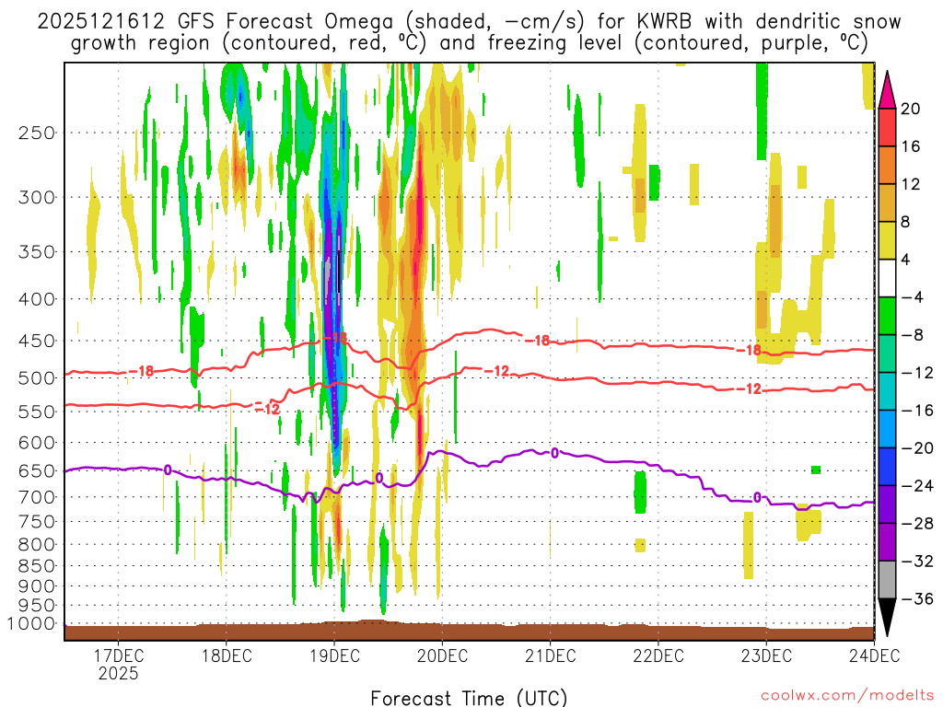Click the 17DEC 2025 time axis label
Viewport: 943px width, 707px height.
tap(118, 664)
